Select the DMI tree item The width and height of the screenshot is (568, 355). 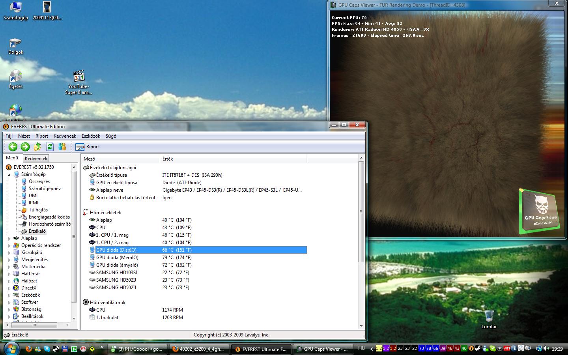[33, 196]
